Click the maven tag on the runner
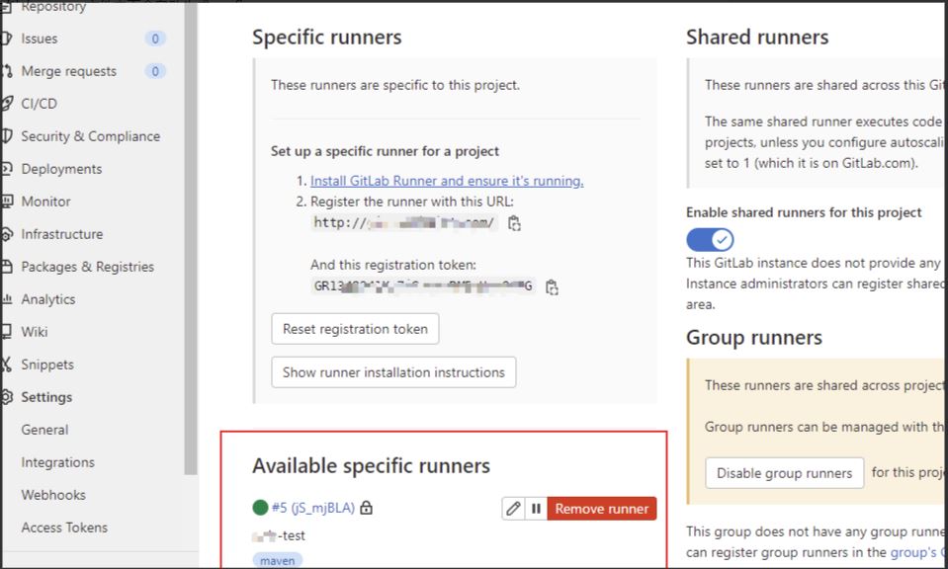 click(276, 560)
